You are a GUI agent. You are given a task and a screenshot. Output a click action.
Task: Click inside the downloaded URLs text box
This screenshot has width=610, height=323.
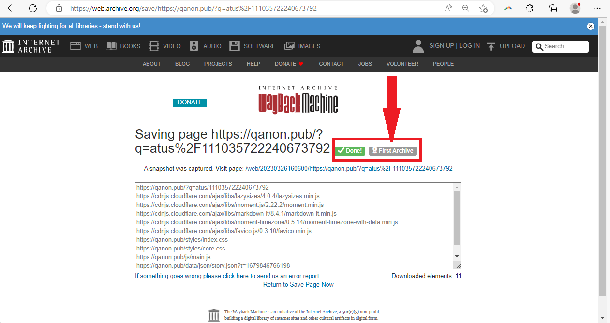coord(294,226)
